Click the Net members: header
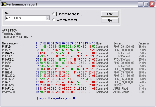Viewport: 156px width, 107px height. pos(10,43)
